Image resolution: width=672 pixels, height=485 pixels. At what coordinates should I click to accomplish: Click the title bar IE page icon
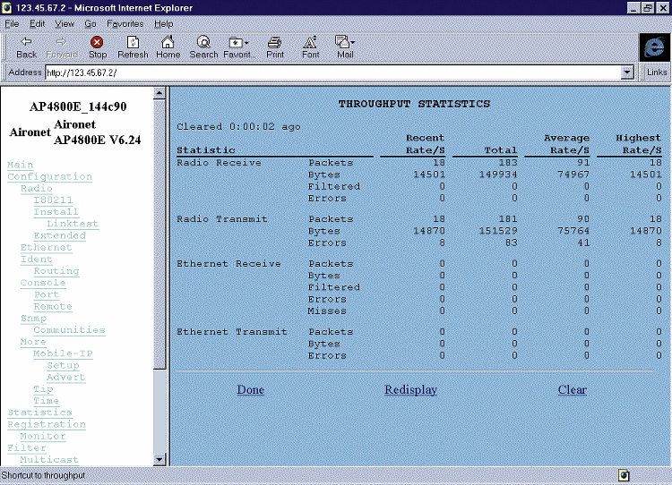[x=7, y=8]
